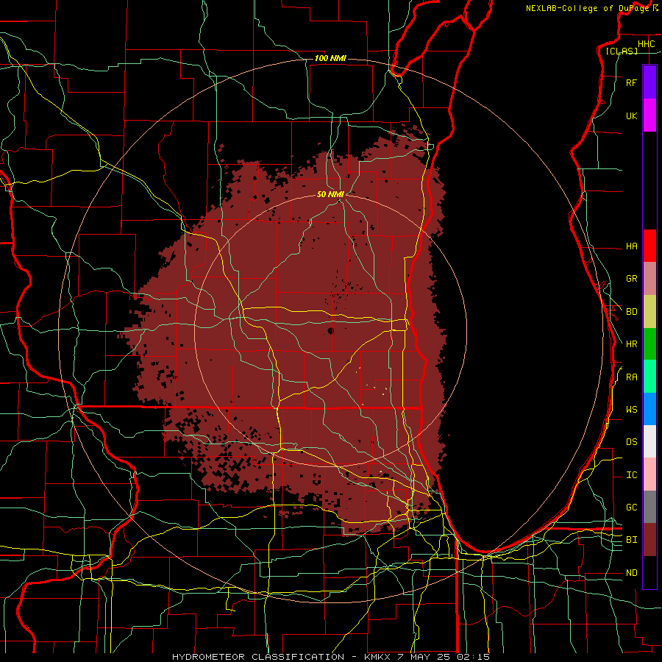Click the GC legend label
This screenshot has width=662, height=662.
(x=632, y=508)
